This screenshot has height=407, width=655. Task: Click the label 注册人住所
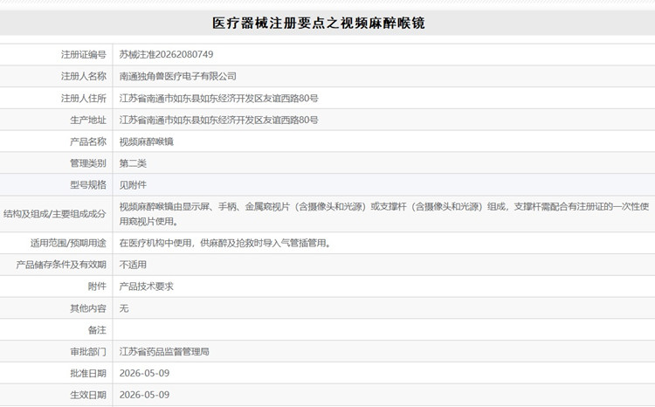click(x=84, y=98)
